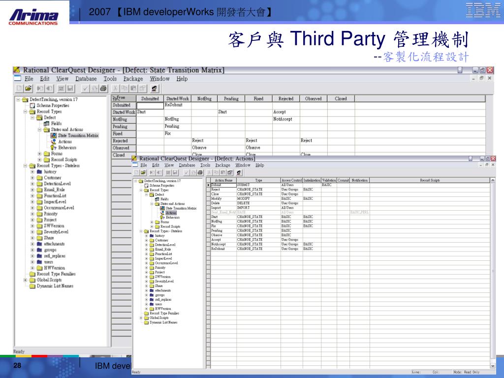Click checkmark Validate icon in State Transition Matrix toolbar

85,88
